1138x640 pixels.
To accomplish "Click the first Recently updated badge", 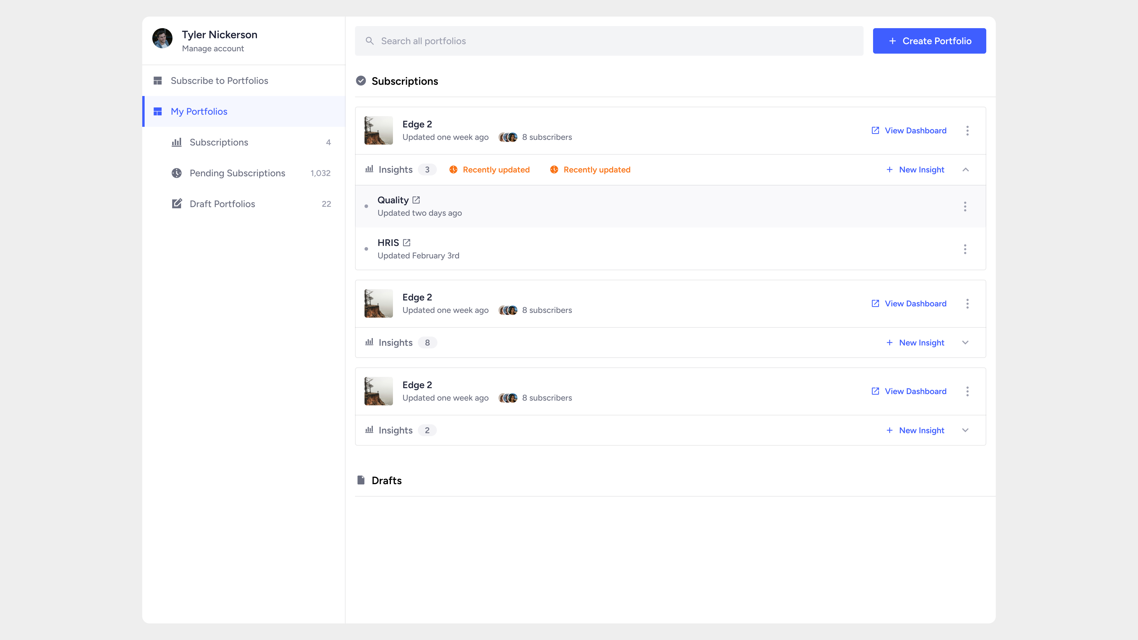I will pyautogui.click(x=489, y=169).
